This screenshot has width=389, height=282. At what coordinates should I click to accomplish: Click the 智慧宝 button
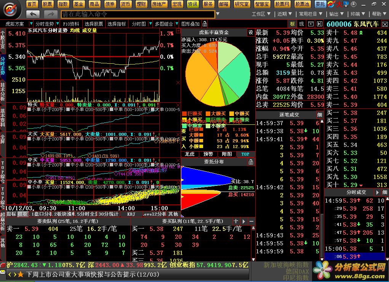[x=262, y=4]
